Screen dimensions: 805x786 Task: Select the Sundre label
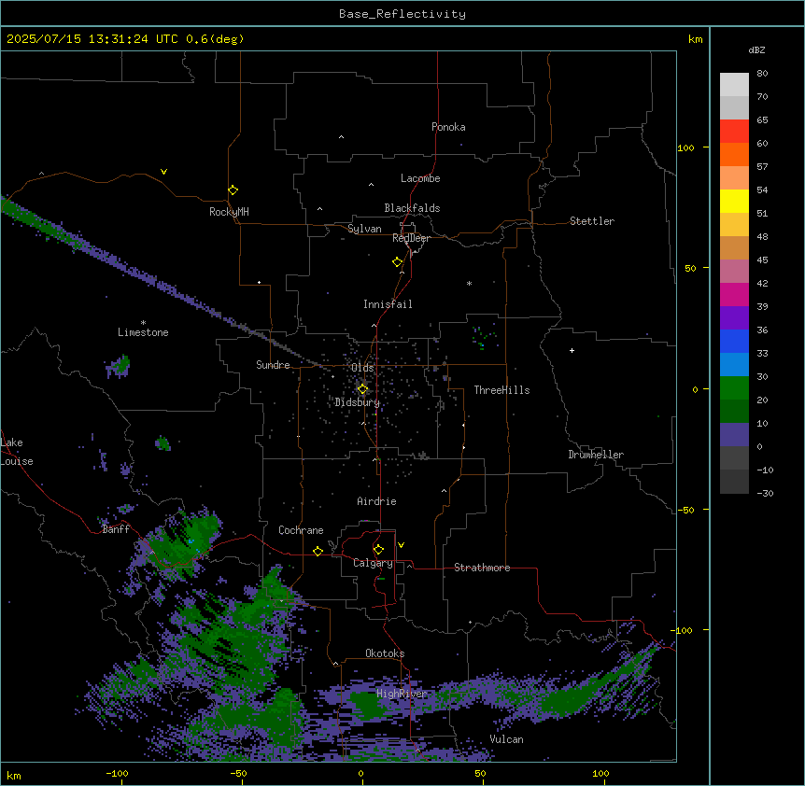[273, 365]
